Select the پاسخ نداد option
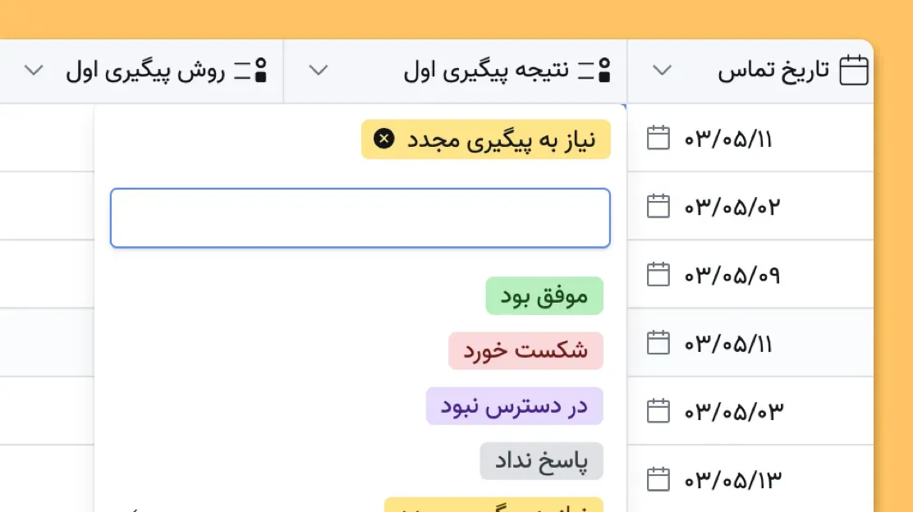 [x=541, y=460]
